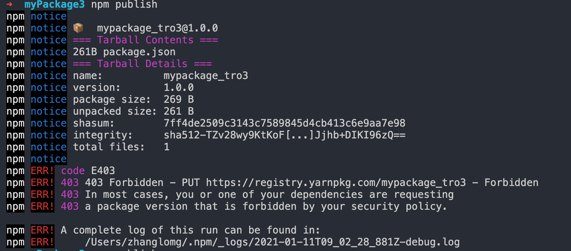571x251 pixels.
Task: Select the myPackage3 directory name
Action: [x=55, y=5]
